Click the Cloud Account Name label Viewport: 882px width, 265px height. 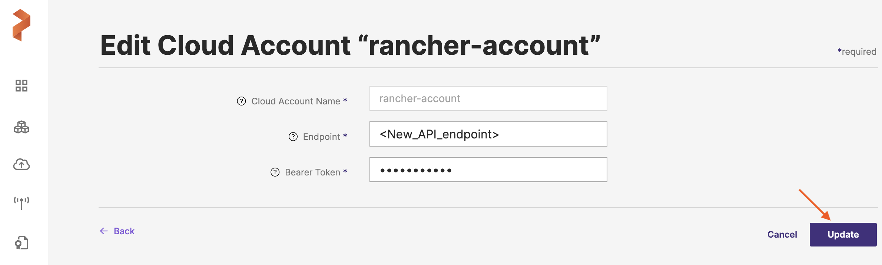[x=295, y=101]
